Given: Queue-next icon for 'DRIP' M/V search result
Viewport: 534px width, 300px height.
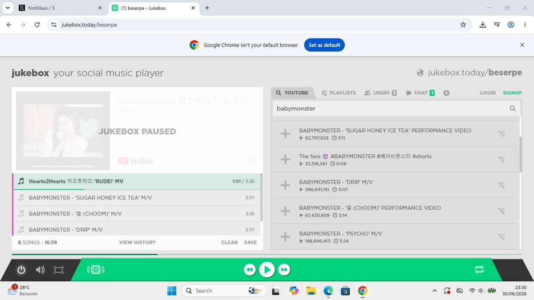Looking at the screenshot, I should (x=501, y=185).
